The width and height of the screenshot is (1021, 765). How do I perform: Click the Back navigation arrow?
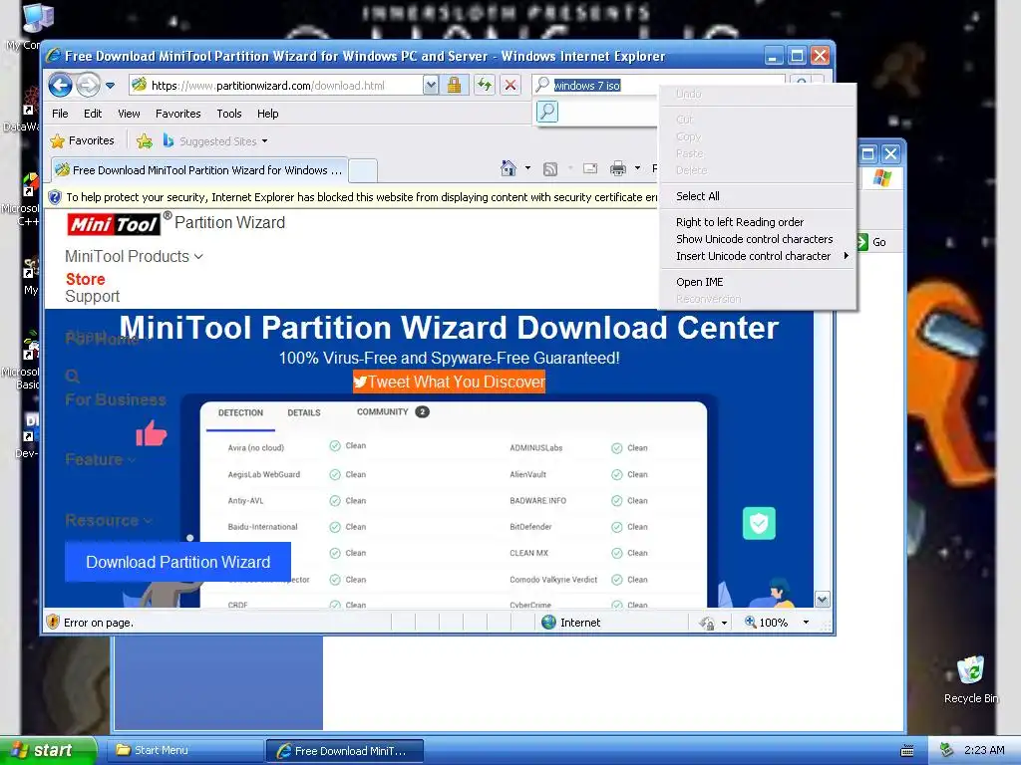pyautogui.click(x=60, y=85)
